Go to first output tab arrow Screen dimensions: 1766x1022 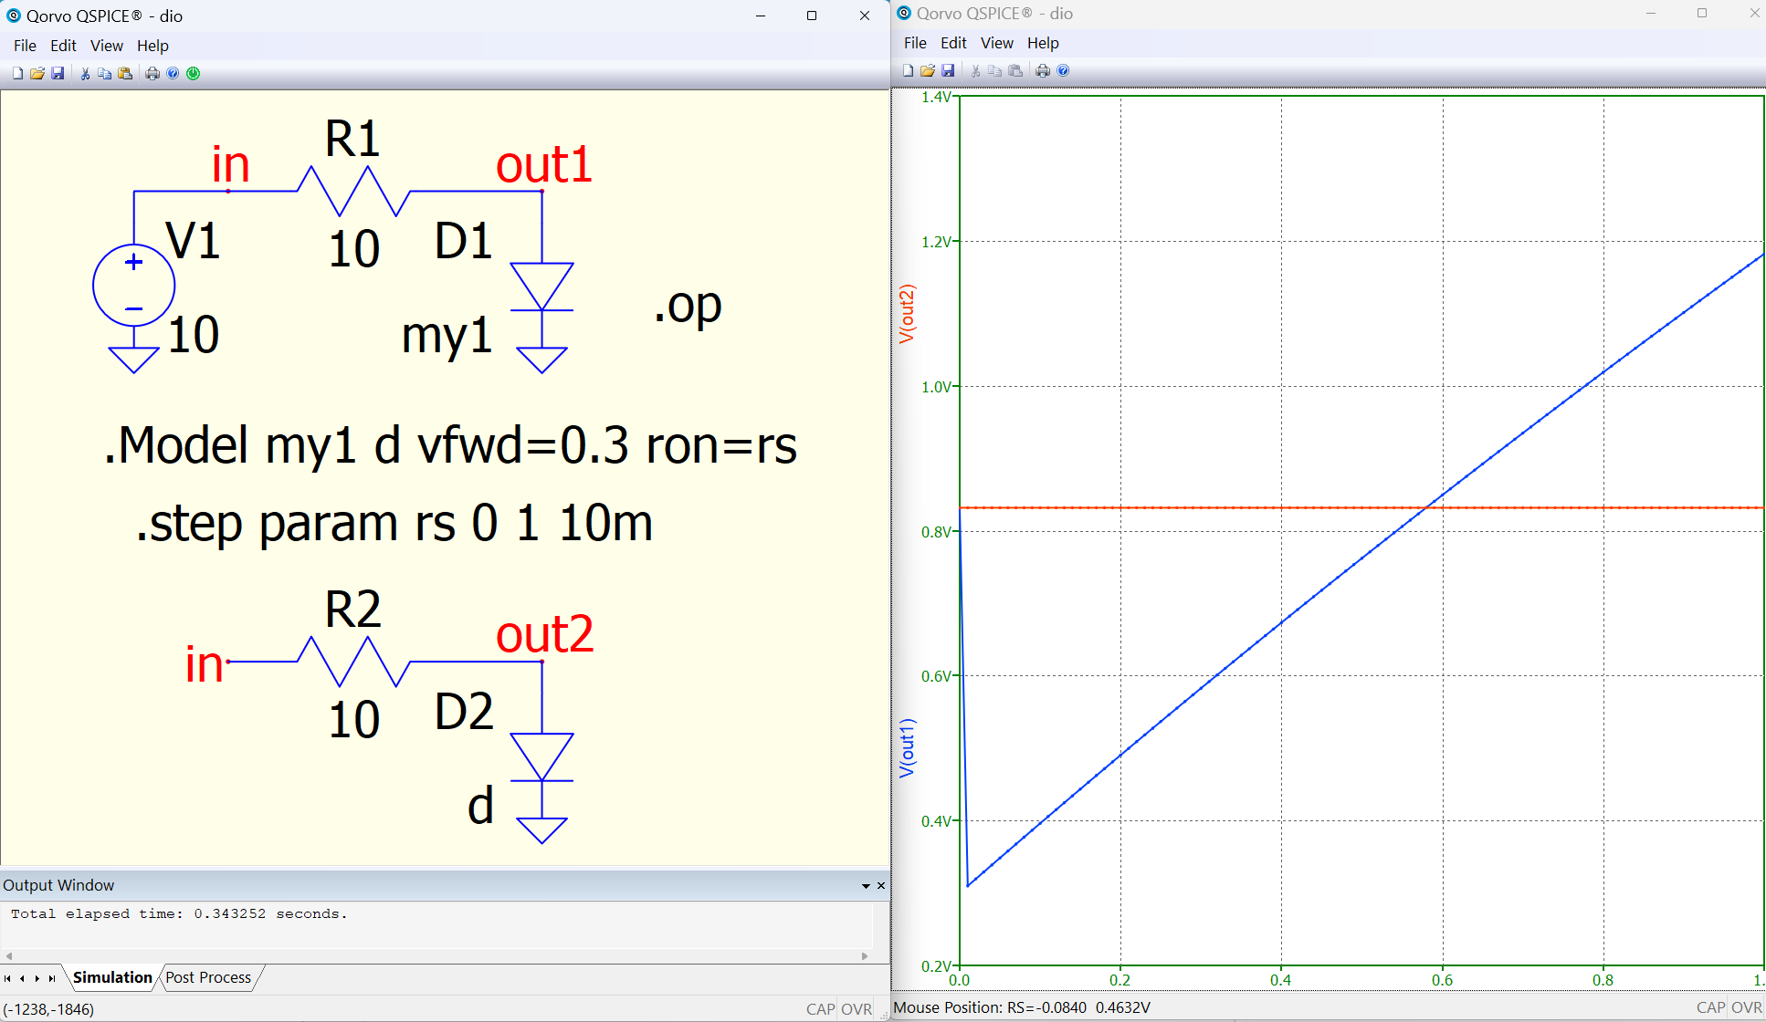8,978
